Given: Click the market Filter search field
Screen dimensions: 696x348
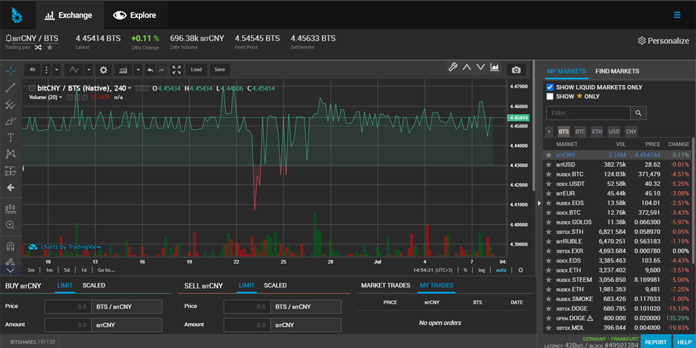Looking at the screenshot, I should (588, 114).
